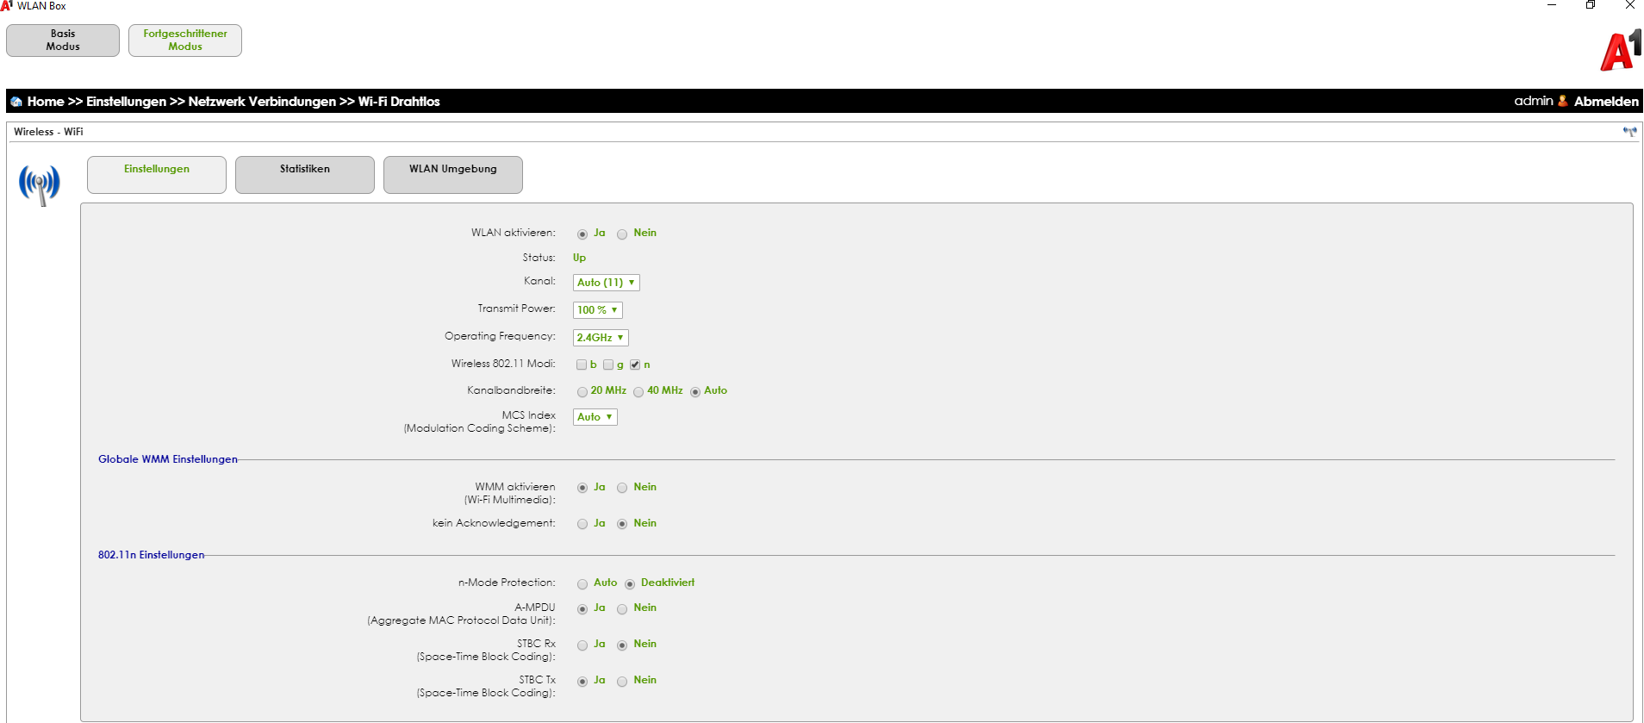Select Nein for STBC Tx
This screenshot has height=723, width=1644.
(622, 682)
